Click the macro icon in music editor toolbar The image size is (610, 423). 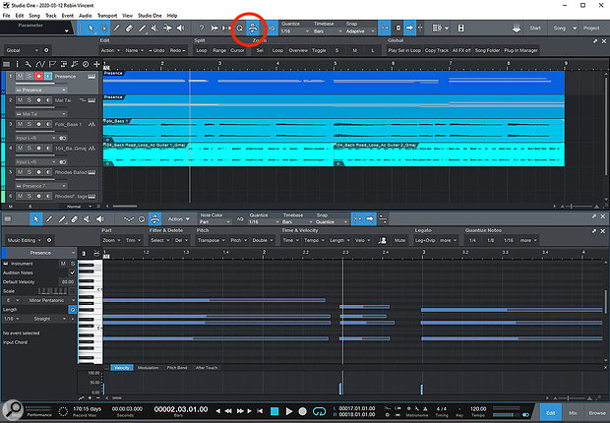tap(154, 219)
